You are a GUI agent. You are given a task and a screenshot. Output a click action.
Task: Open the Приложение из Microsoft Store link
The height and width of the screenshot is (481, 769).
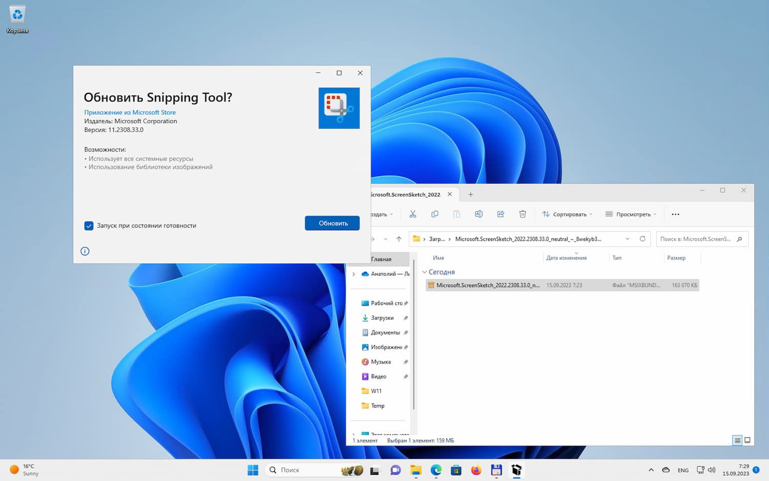pyautogui.click(x=130, y=112)
